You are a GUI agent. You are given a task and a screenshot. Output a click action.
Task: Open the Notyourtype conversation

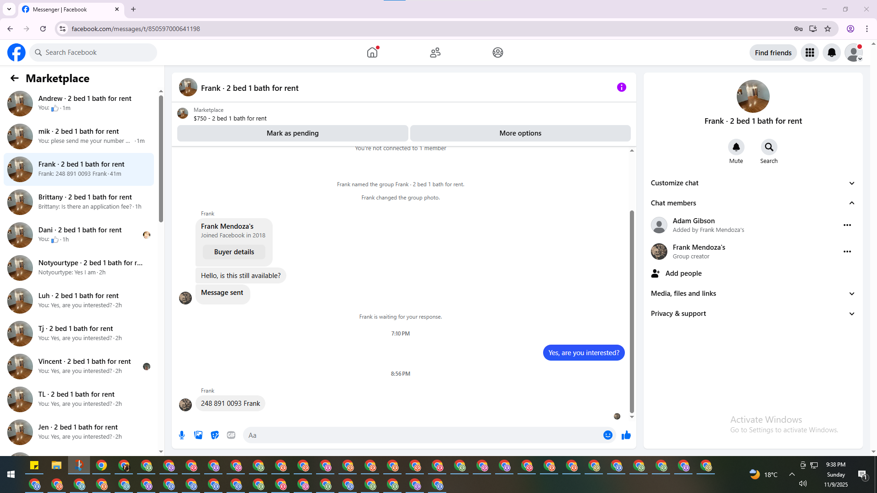pos(79,268)
